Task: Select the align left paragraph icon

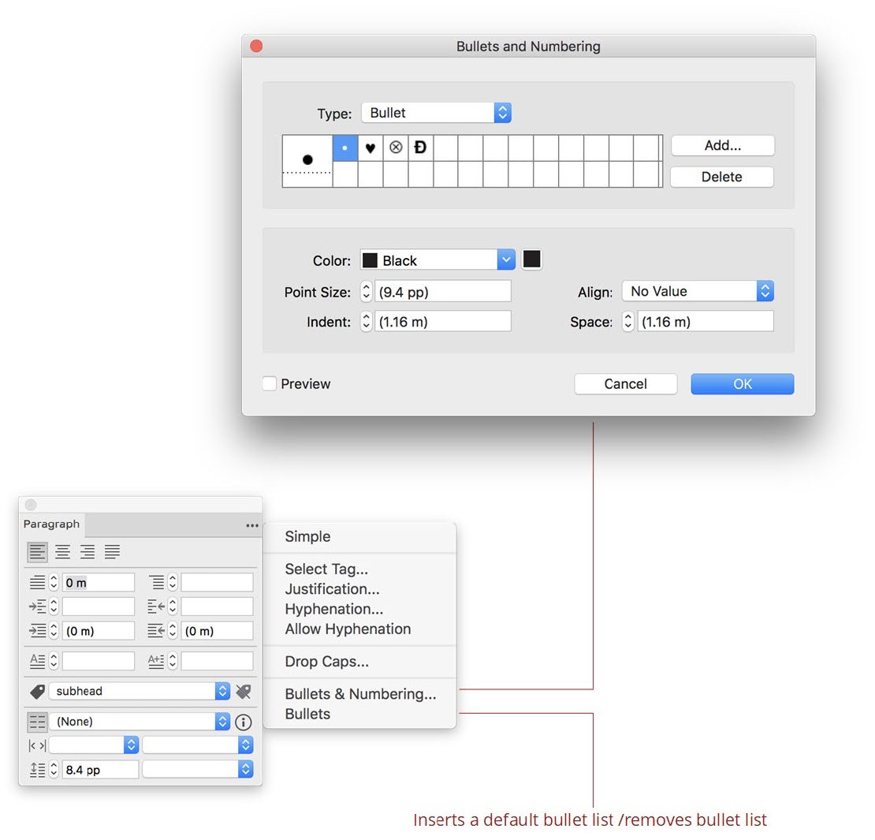Action: click(x=37, y=552)
